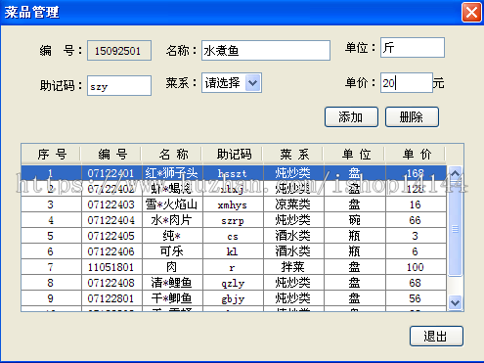The width and height of the screenshot is (484, 363).
Task: Click the table scrollbar down arrow
Action: coord(455,302)
